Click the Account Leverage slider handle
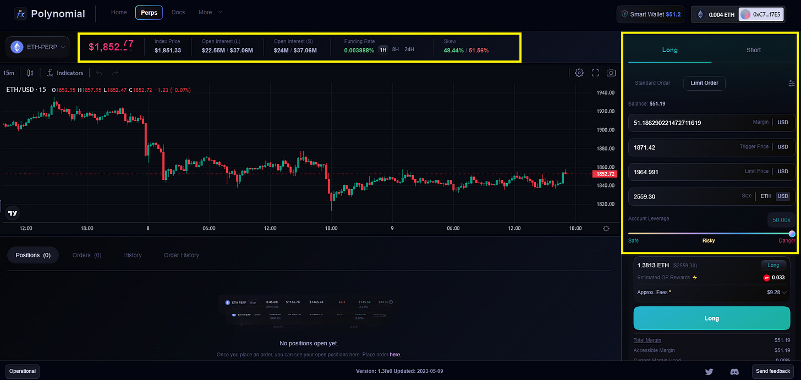The image size is (801, 380). [792, 234]
